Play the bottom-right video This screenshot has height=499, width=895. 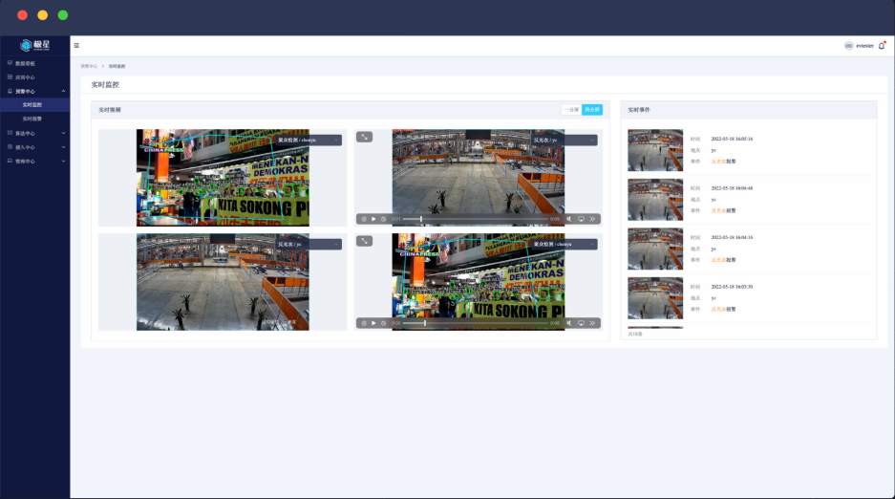[x=373, y=323]
